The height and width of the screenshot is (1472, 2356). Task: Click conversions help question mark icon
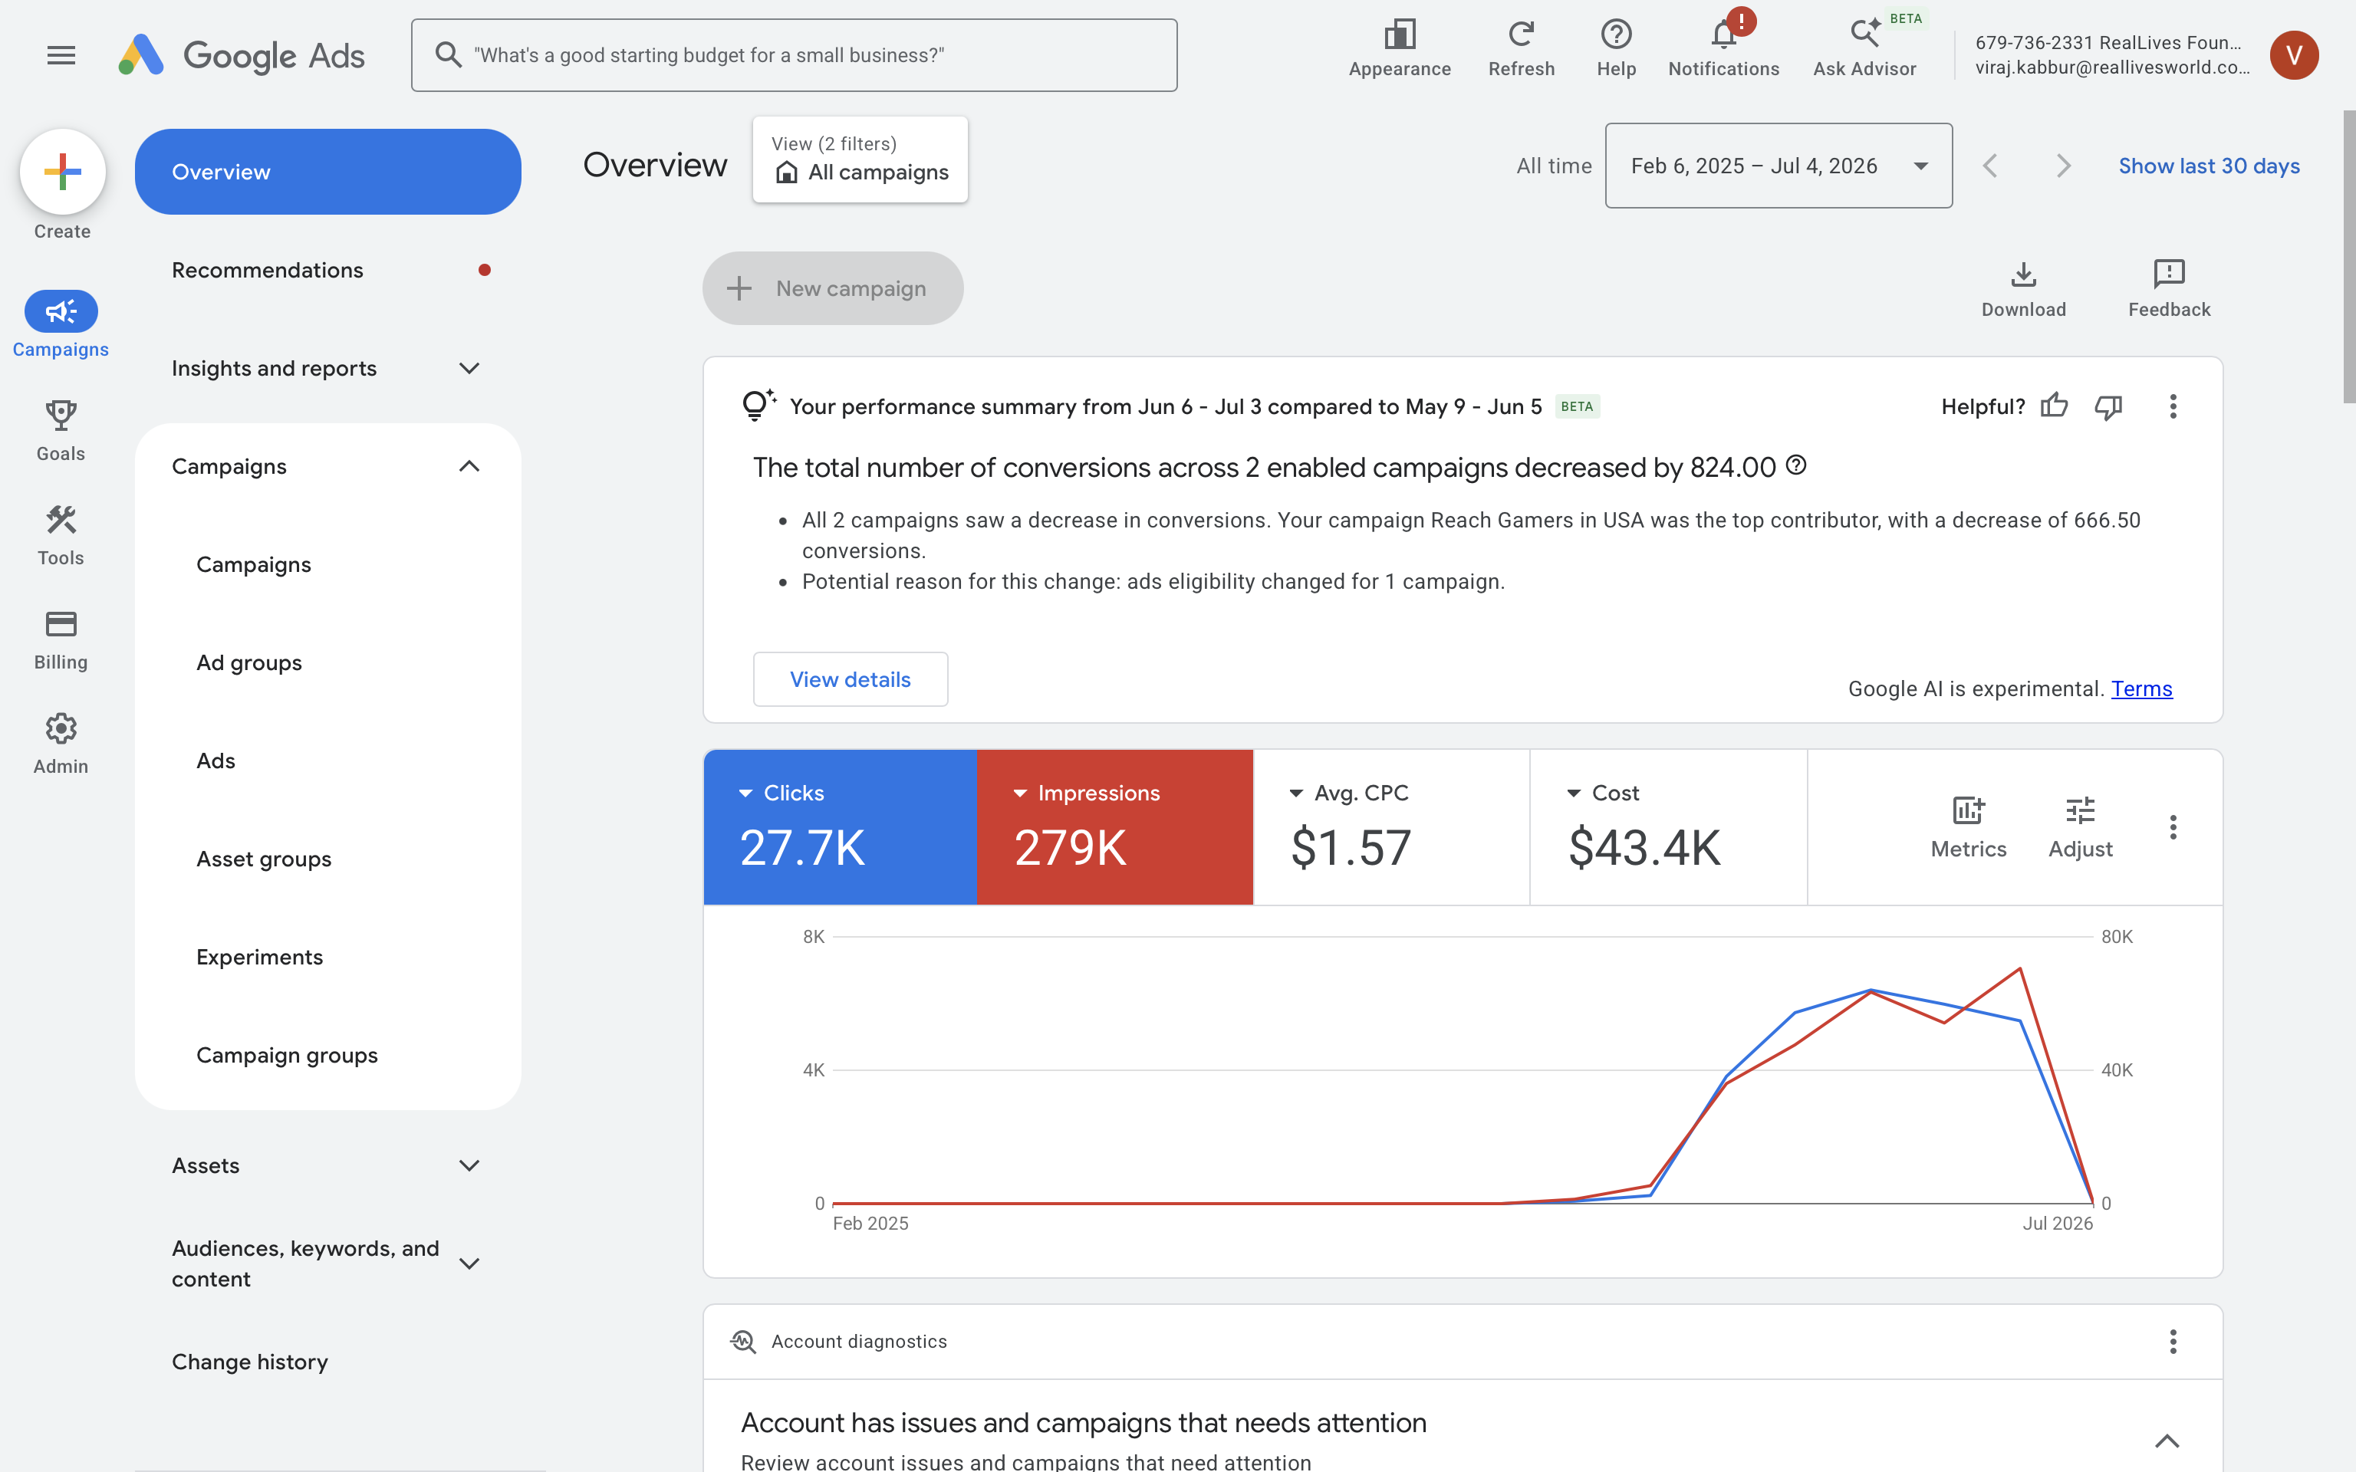(1796, 465)
